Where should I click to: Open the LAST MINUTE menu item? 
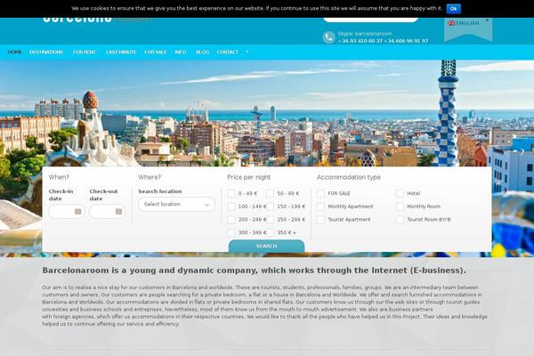pyautogui.click(x=121, y=53)
